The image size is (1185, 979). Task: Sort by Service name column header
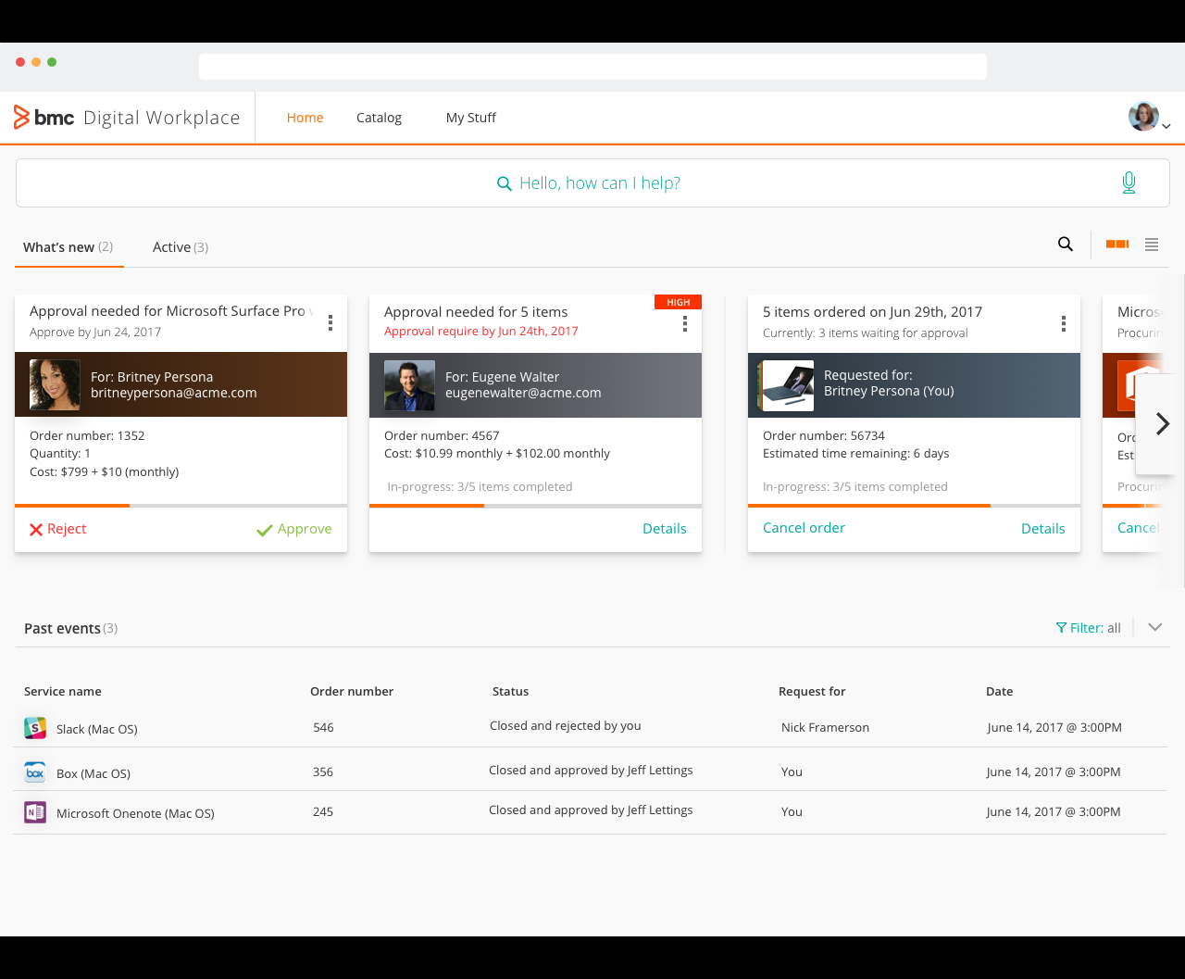pos(63,692)
